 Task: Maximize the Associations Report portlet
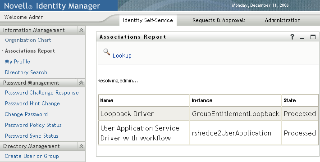313,37
